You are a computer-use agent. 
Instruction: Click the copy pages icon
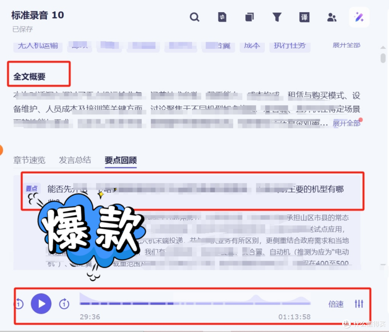(x=249, y=17)
